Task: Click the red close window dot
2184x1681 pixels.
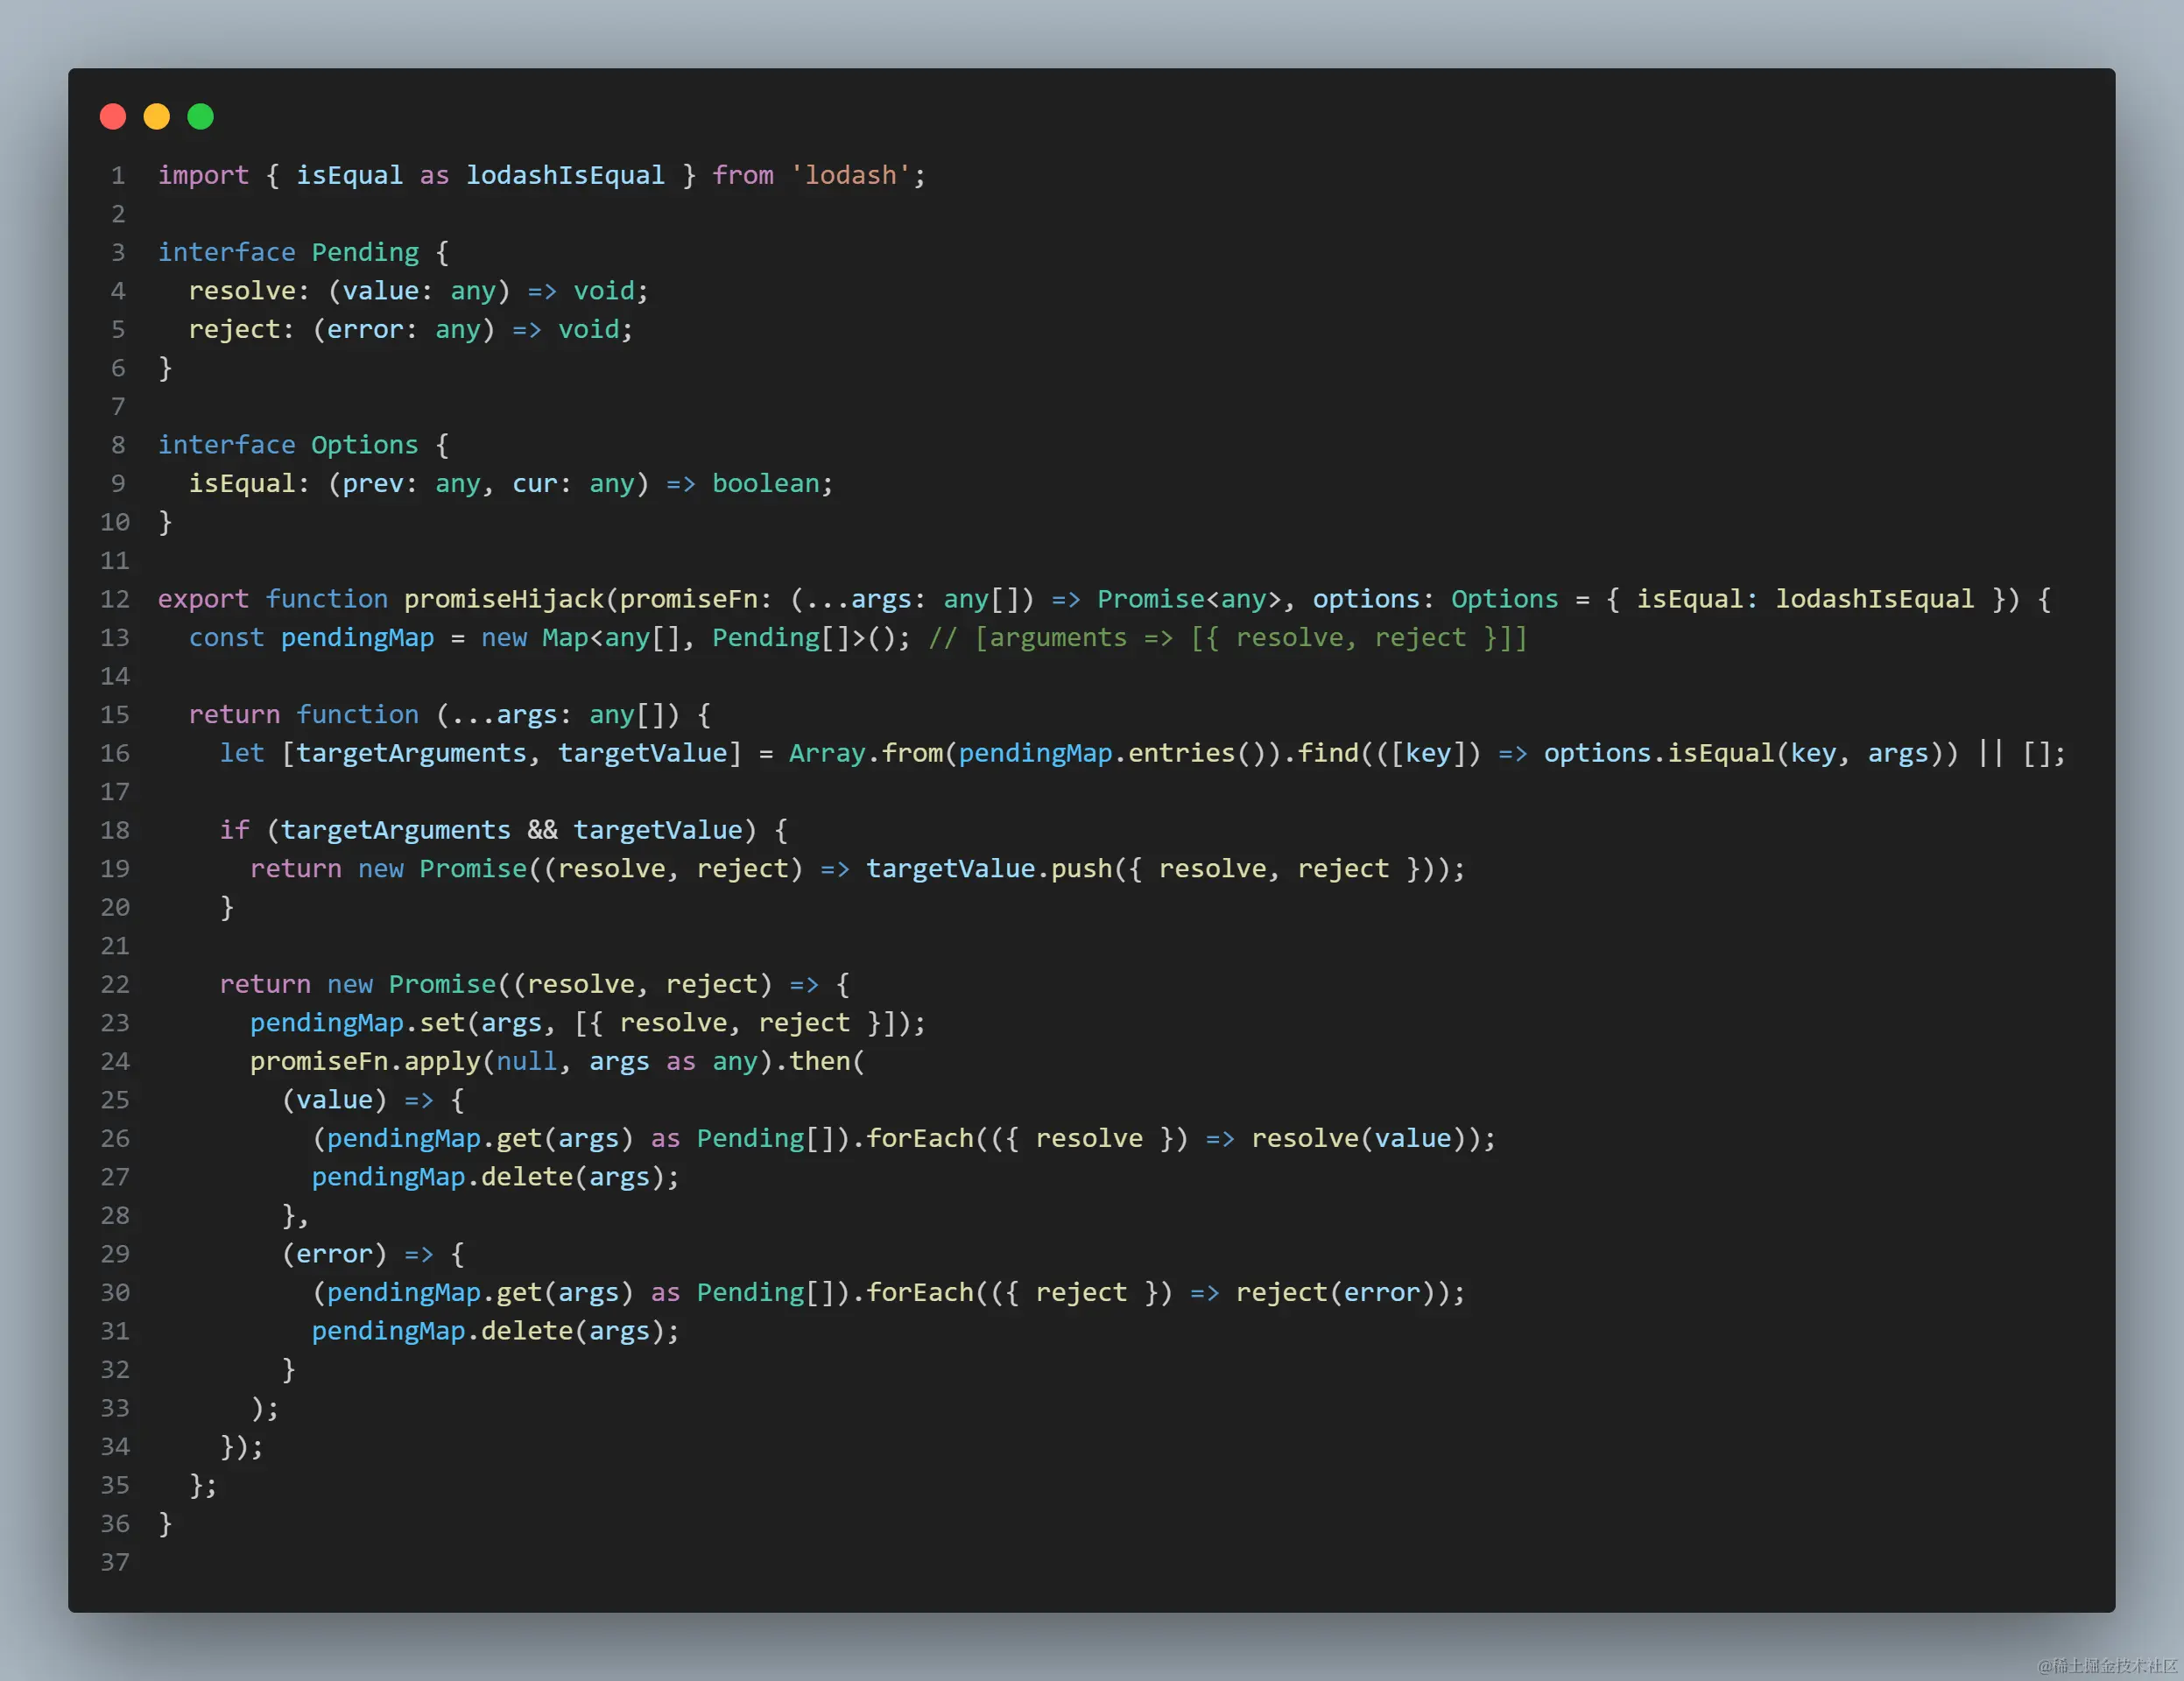Action: 113,117
